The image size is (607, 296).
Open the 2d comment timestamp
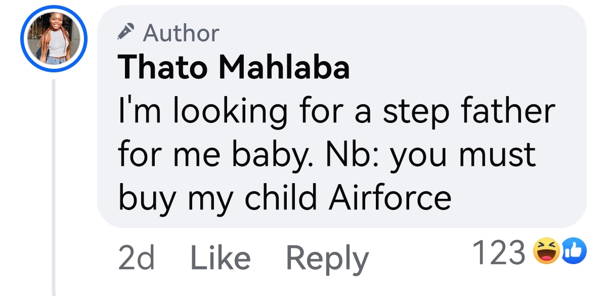136,258
